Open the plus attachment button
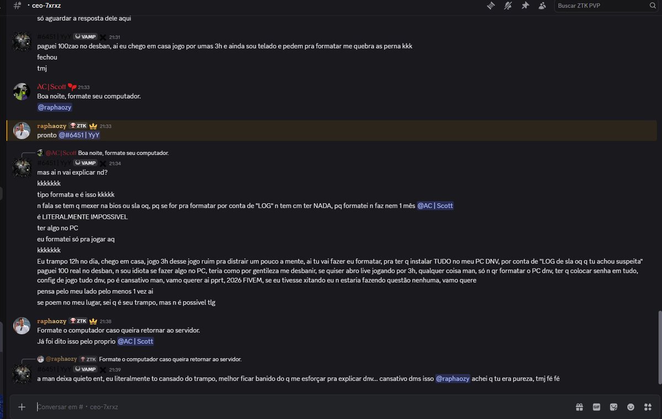 pyautogui.click(x=22, y=407)
